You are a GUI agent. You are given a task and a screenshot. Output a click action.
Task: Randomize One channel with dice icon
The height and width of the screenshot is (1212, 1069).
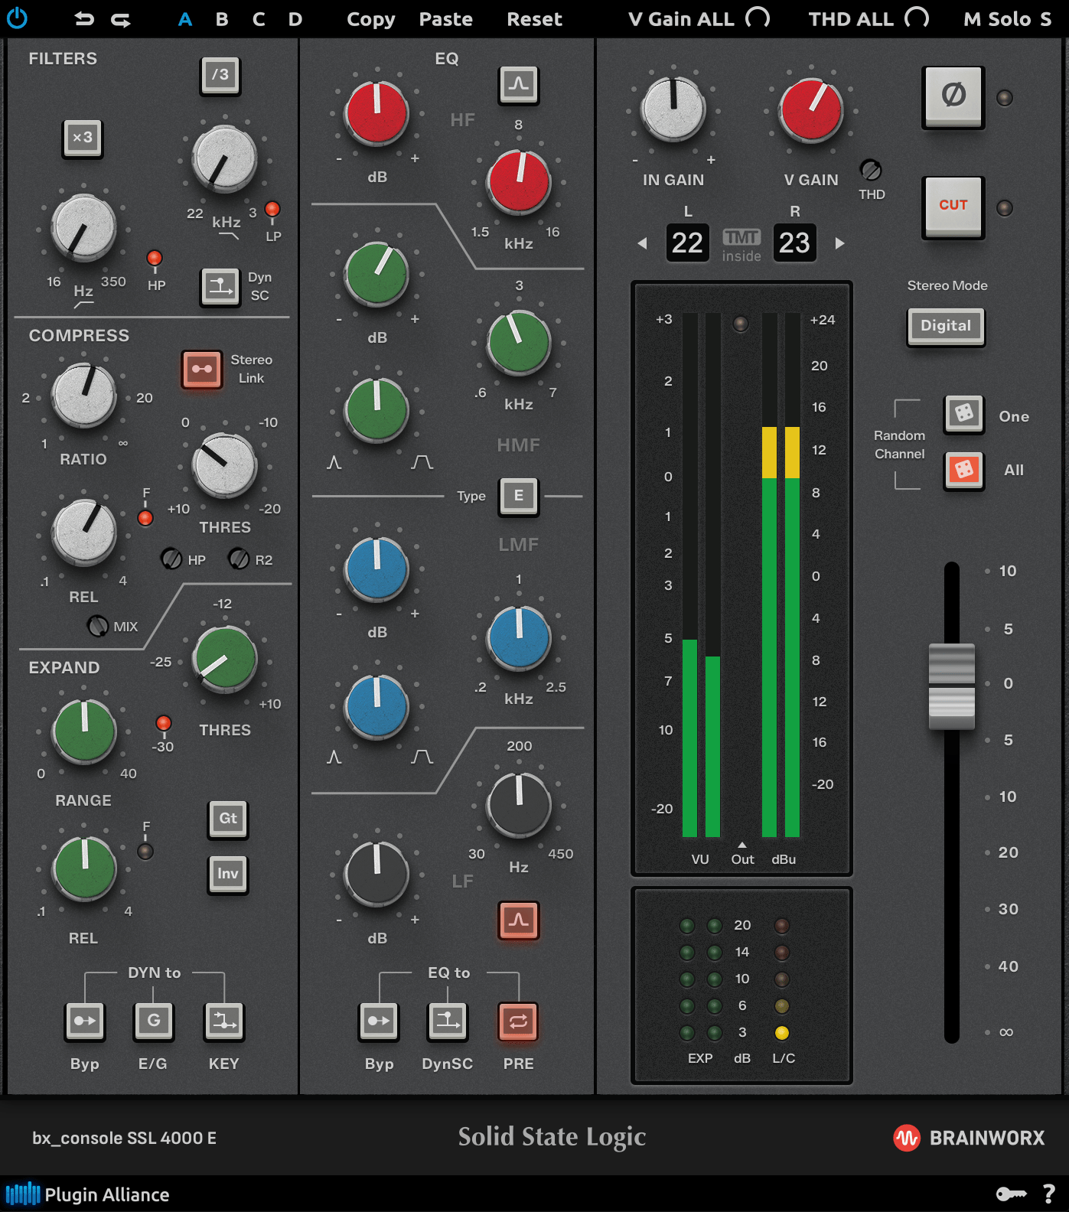pos(964,413)
